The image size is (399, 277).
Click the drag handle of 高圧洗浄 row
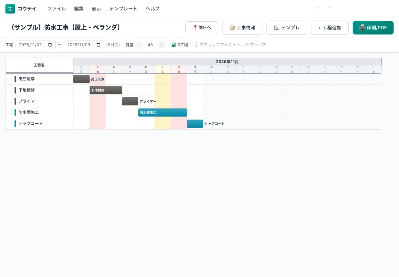click(x=11, y=79)
